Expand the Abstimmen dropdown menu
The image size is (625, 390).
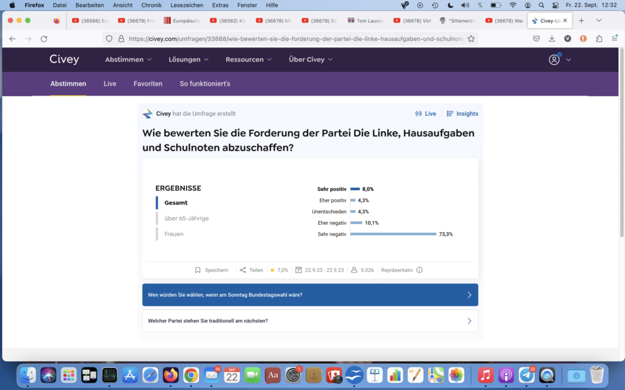click(x=128, y=60)
